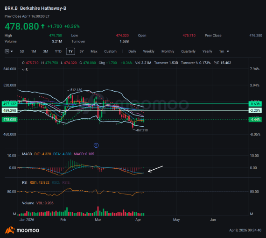The height and width of the screenshot is (238, 266).
Task: Collapse the indicator list chevron labeled 5
Action: pos(23,70)
